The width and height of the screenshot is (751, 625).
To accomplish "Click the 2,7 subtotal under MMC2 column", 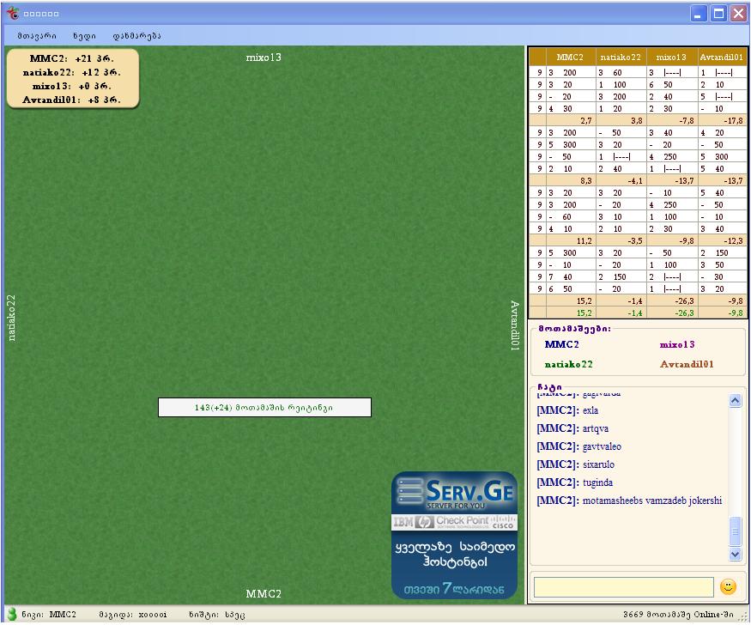I will click(585, 121).
